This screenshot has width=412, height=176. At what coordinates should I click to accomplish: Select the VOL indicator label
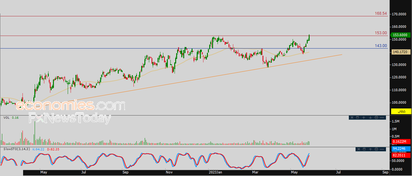click(x=6, y=118)
